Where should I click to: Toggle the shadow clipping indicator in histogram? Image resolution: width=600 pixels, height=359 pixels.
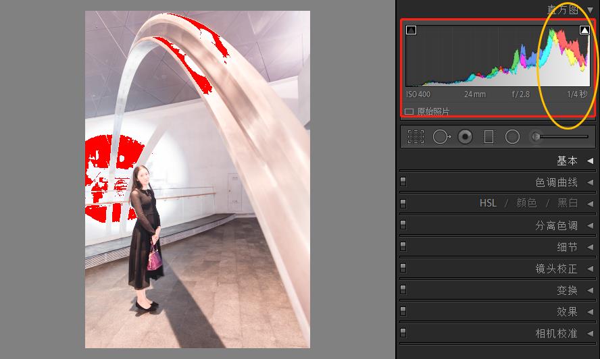(x=411, y=30)
